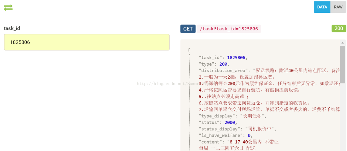Viewport: 347px width, 151px height.
Task: Click the "distribution_area" JSON key
Action: pyautogui.click(x=223, y=71)
